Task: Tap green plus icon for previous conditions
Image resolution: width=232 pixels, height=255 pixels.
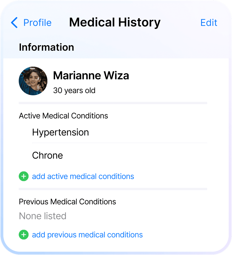Action: [24, 235]
